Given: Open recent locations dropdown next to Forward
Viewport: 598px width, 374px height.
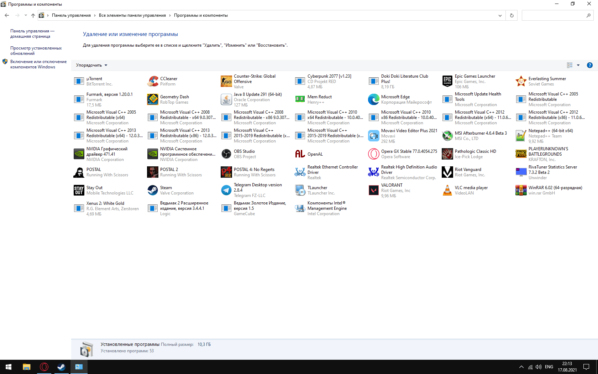Looking at the screenshot, I should (x=26, y=15).
